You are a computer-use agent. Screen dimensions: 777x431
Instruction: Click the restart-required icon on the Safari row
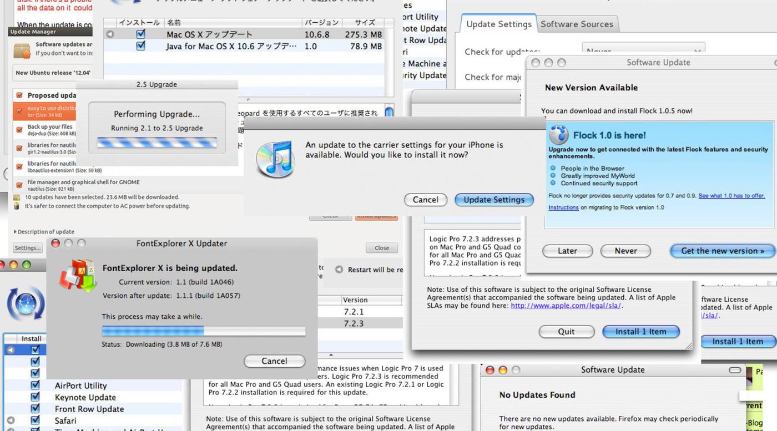coord(10,420)
